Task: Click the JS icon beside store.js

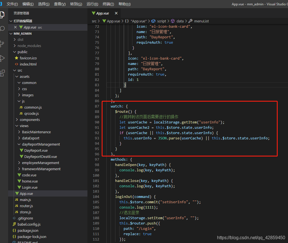Action: click(x=16, y=212)
